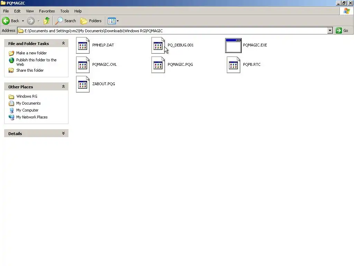Click Publish this folder to the Web
Image resolution: width=354 pixels, height=266 pixels.
[x=36, y=62]
